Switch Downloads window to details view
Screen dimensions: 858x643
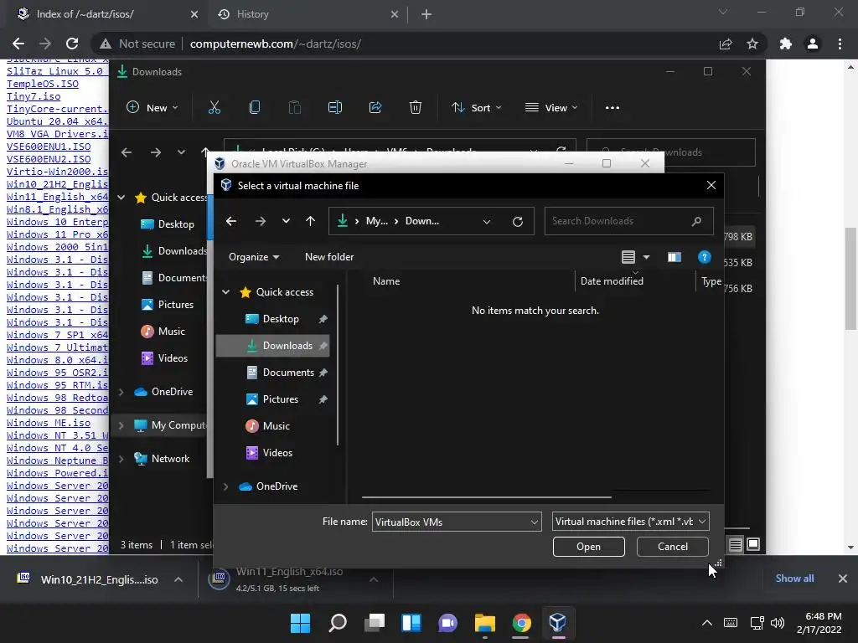(736, 544)
